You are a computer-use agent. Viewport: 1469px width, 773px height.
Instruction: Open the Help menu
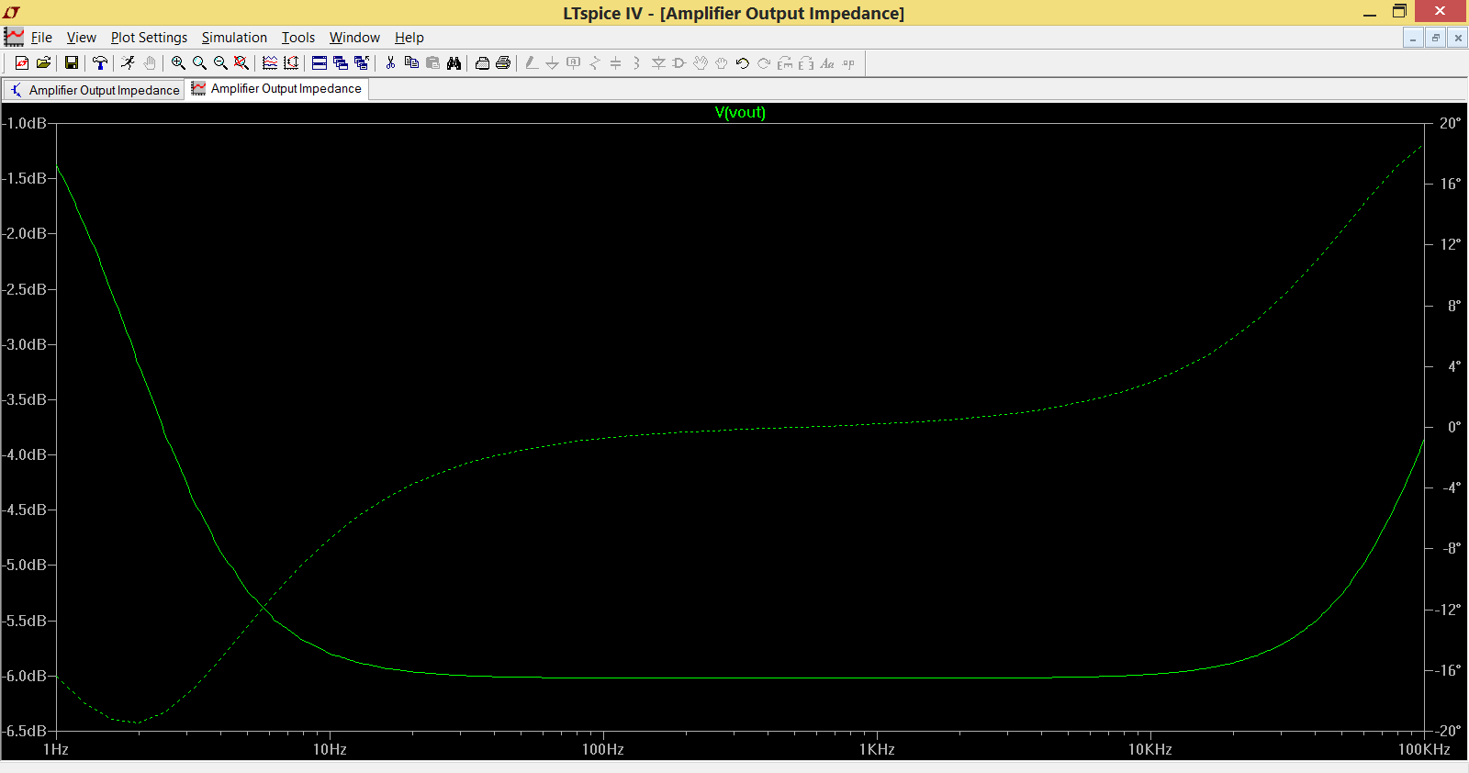tap(409, 38)
